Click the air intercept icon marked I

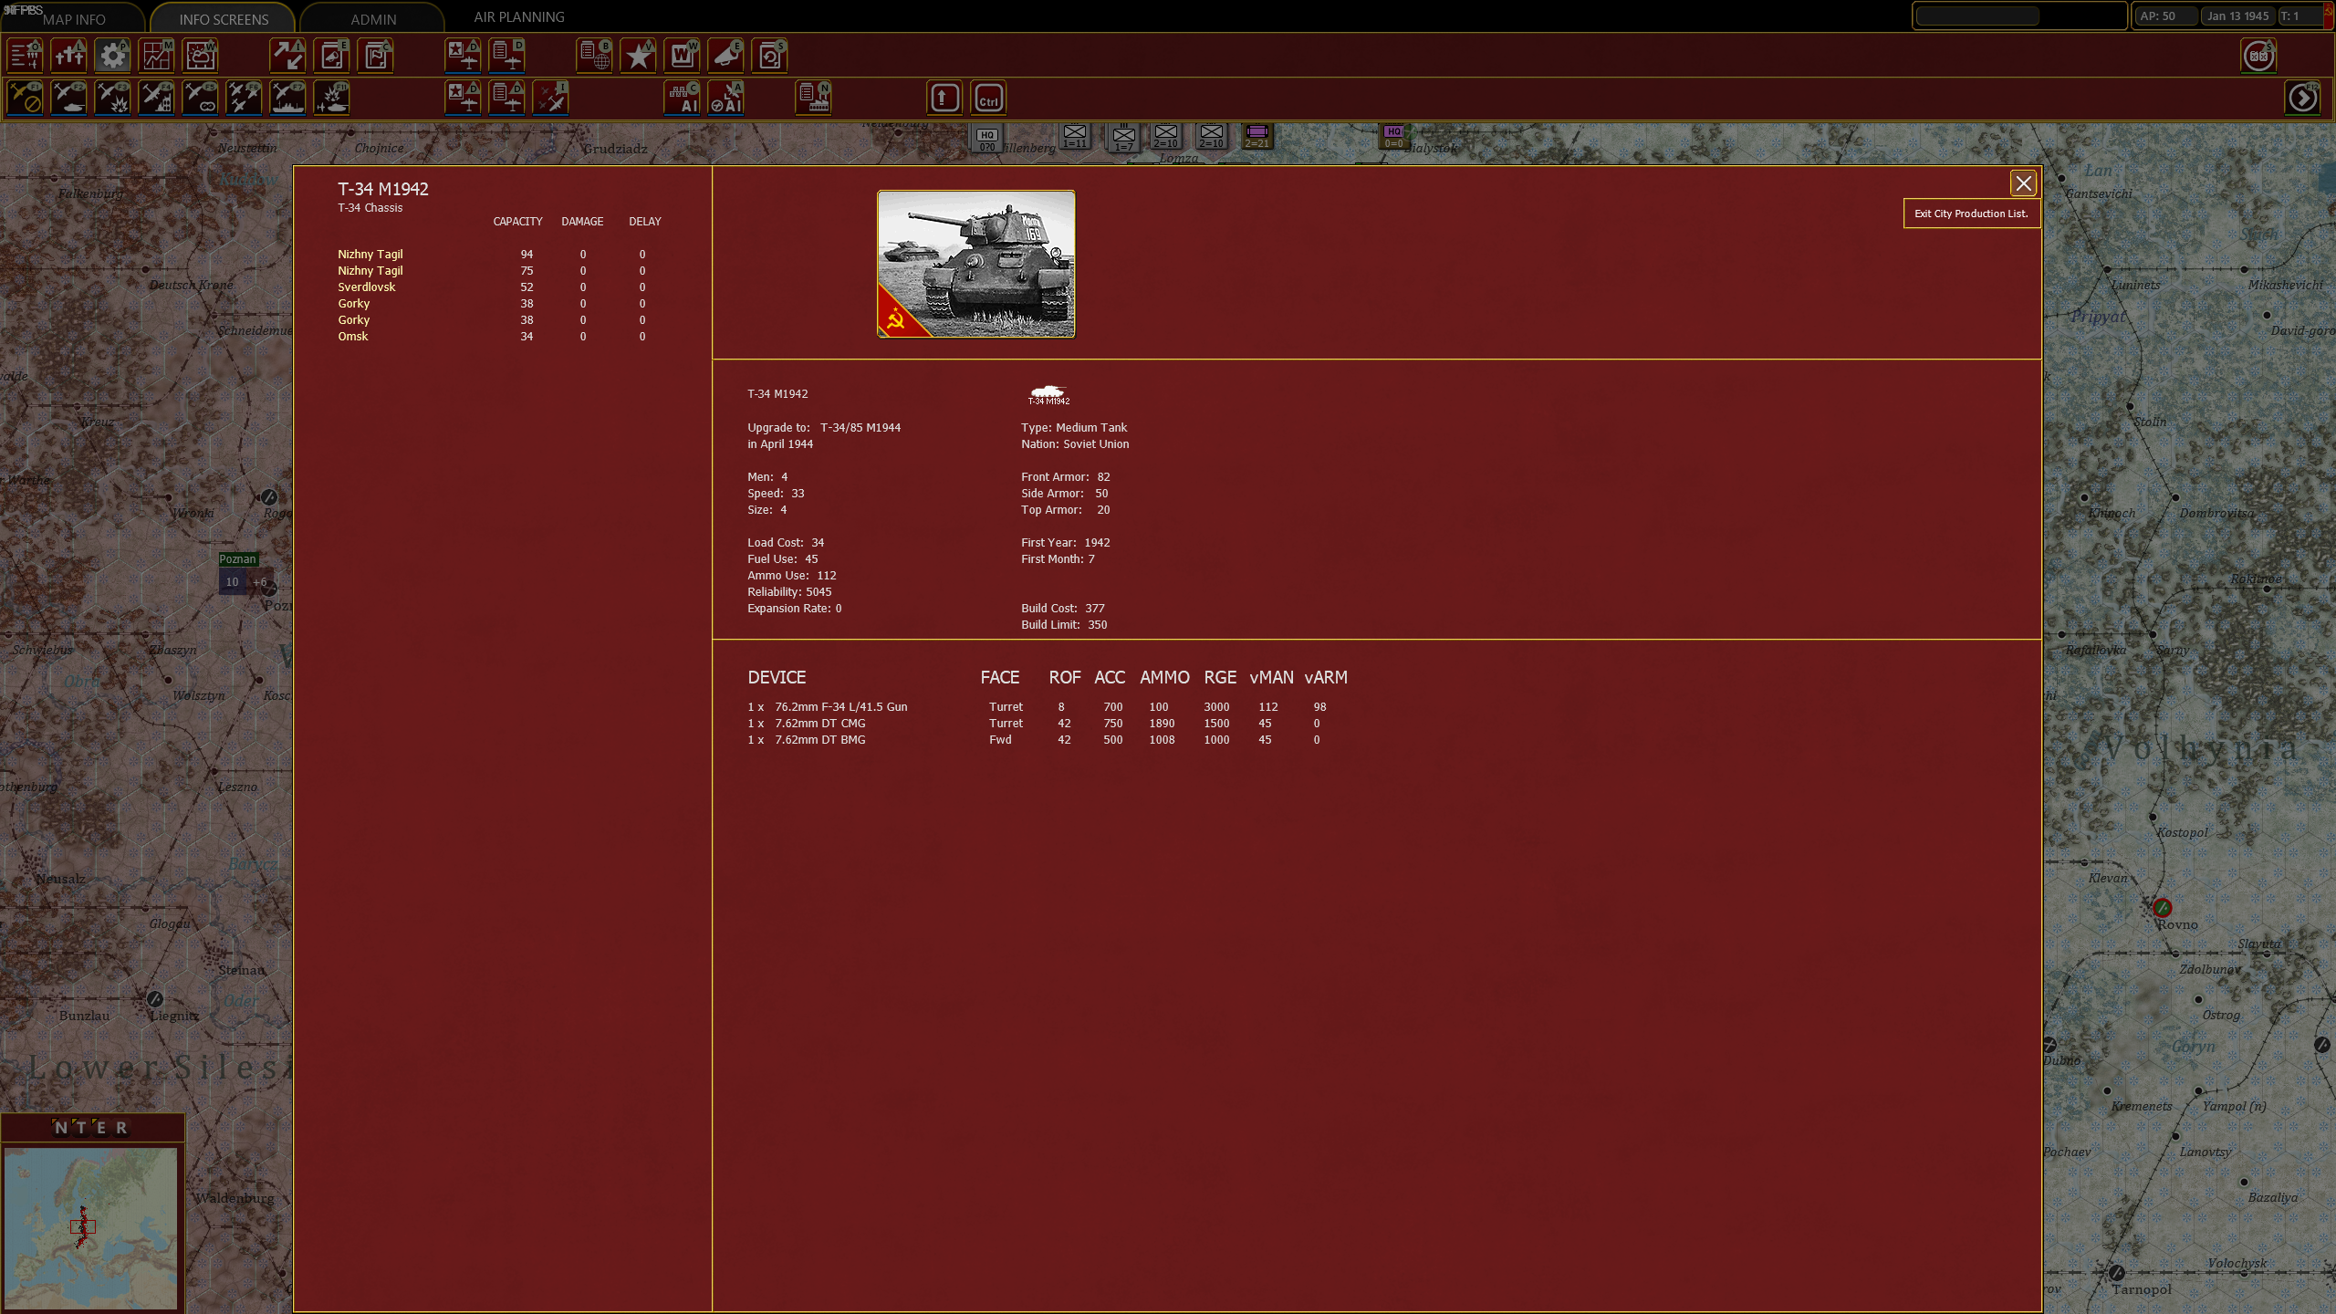point(550,98)
